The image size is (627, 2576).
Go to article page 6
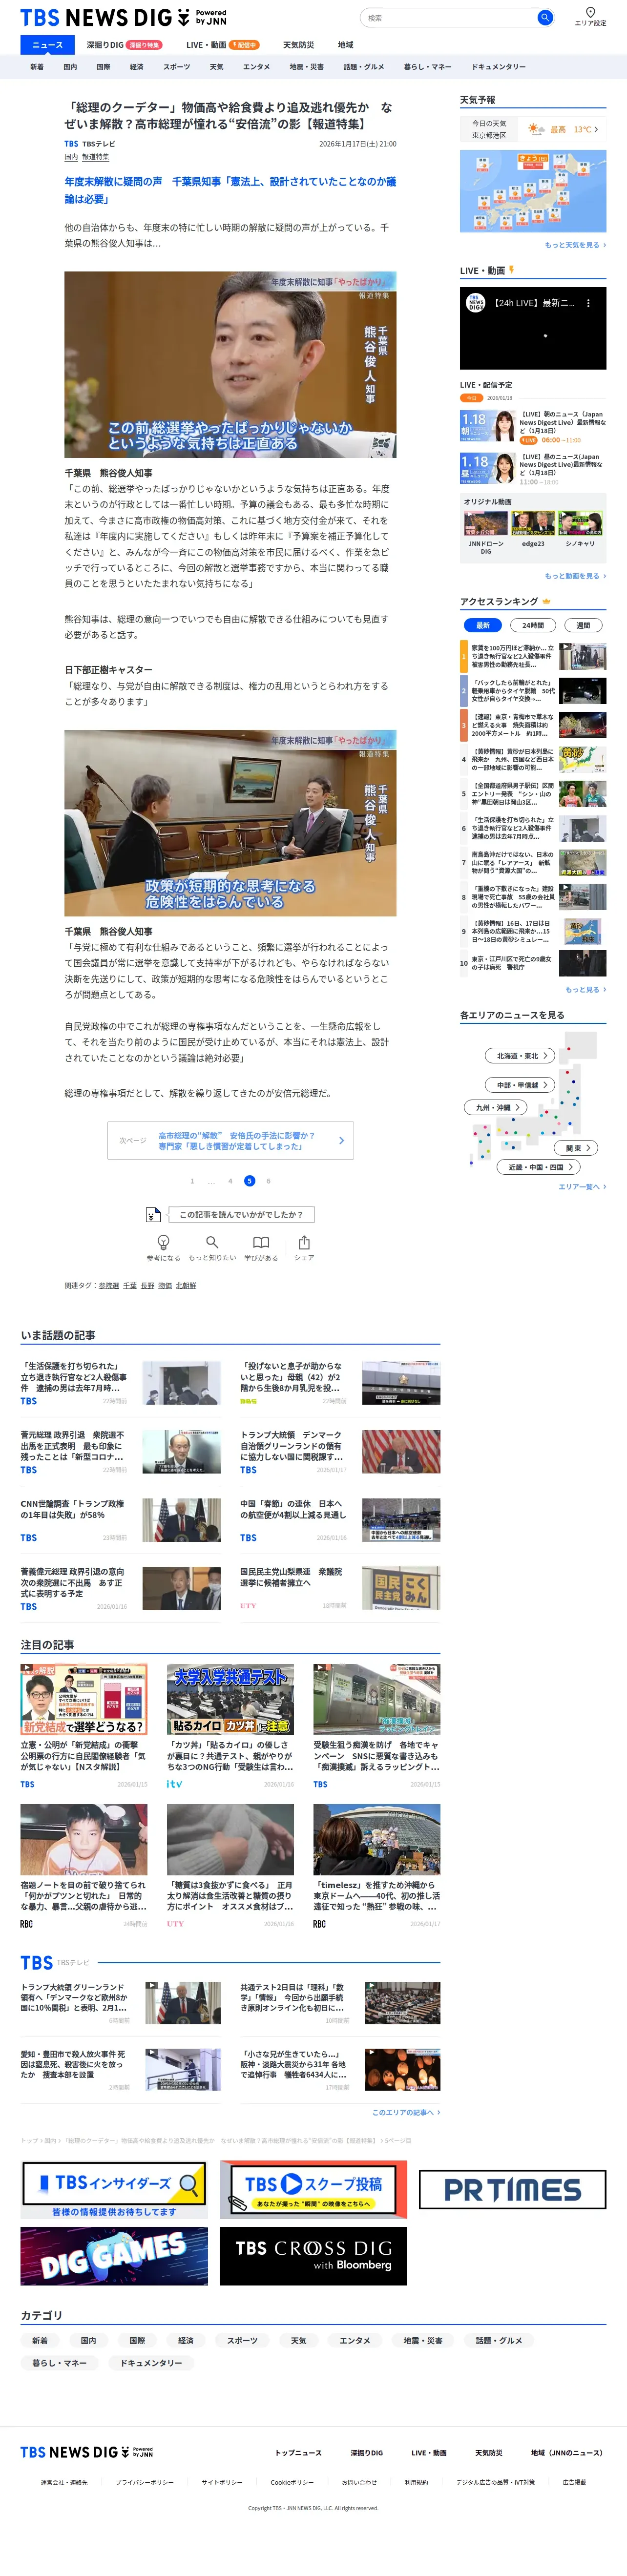(x=268, y=1181)
